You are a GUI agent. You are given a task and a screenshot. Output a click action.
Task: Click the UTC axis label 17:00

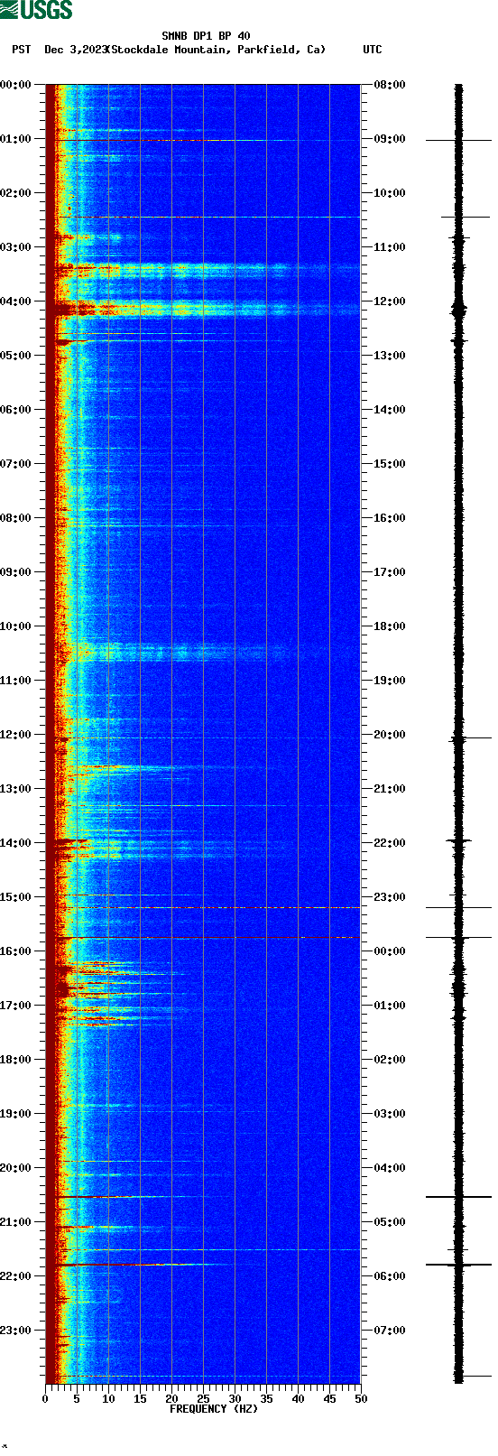(x=389, y=572)
